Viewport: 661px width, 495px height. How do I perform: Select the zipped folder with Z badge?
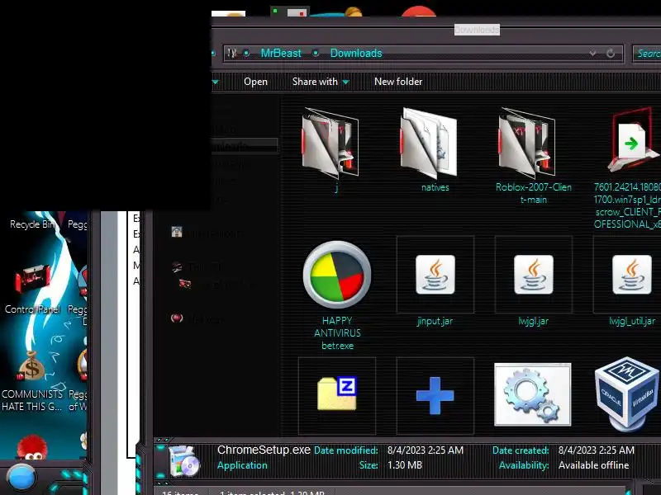pos(337,394)
